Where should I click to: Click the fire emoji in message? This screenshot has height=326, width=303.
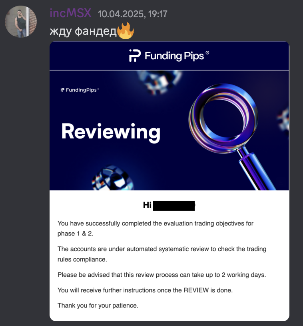[126, 31]
